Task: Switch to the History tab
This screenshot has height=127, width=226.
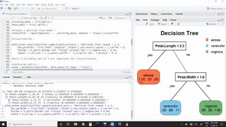Action: pos(154,14)
